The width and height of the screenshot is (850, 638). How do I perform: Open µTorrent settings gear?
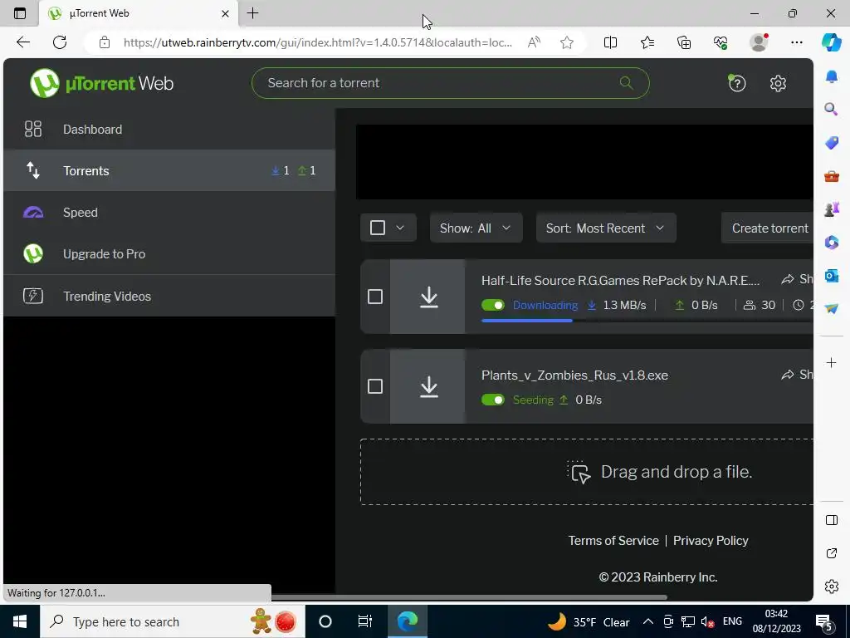pyautogui.click(x=778, y=83)
